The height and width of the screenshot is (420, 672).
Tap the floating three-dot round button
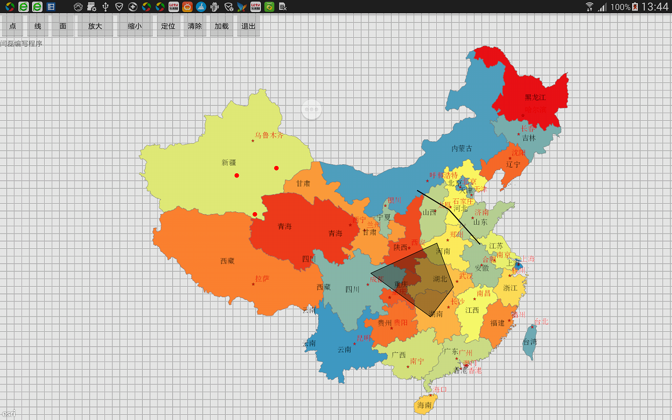(x=311, y=110)
